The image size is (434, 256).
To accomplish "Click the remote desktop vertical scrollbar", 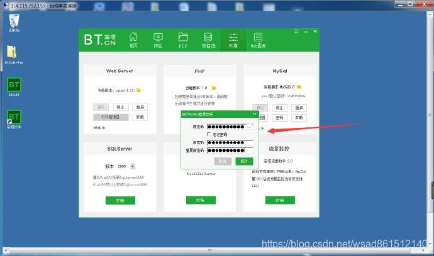I will point(430,115).
